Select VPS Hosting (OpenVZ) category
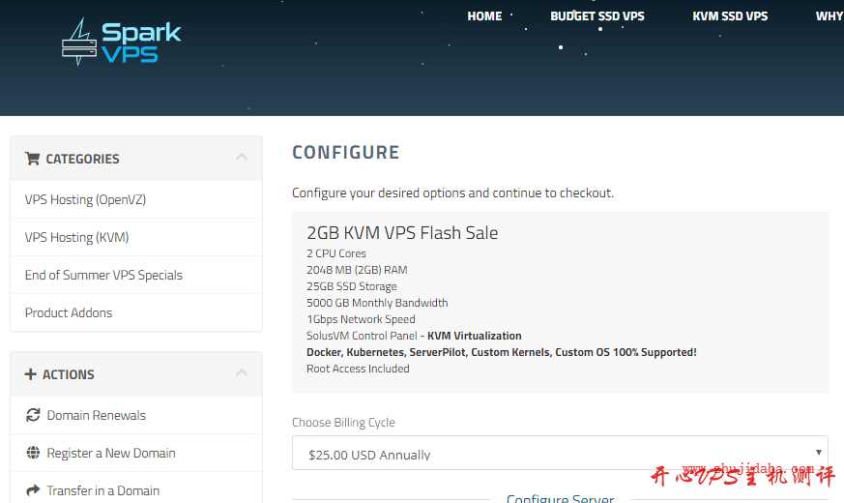Screen dimensions: 844x503 pos(85,199)
